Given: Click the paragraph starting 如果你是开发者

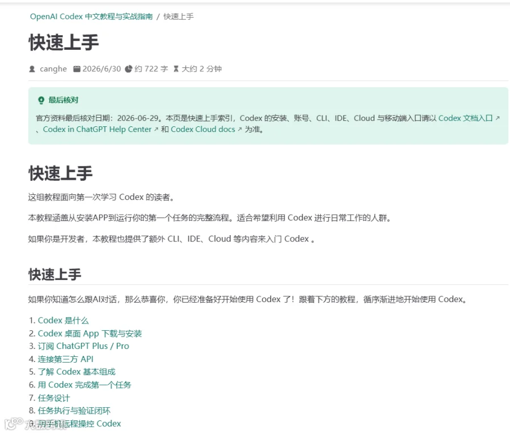Looking at the screenshot, I should coord(171,239).
